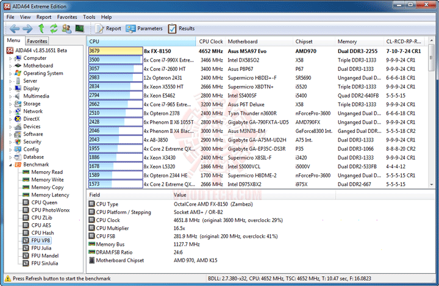
Task: Expand the Operating System node
Action: point(10,73)
